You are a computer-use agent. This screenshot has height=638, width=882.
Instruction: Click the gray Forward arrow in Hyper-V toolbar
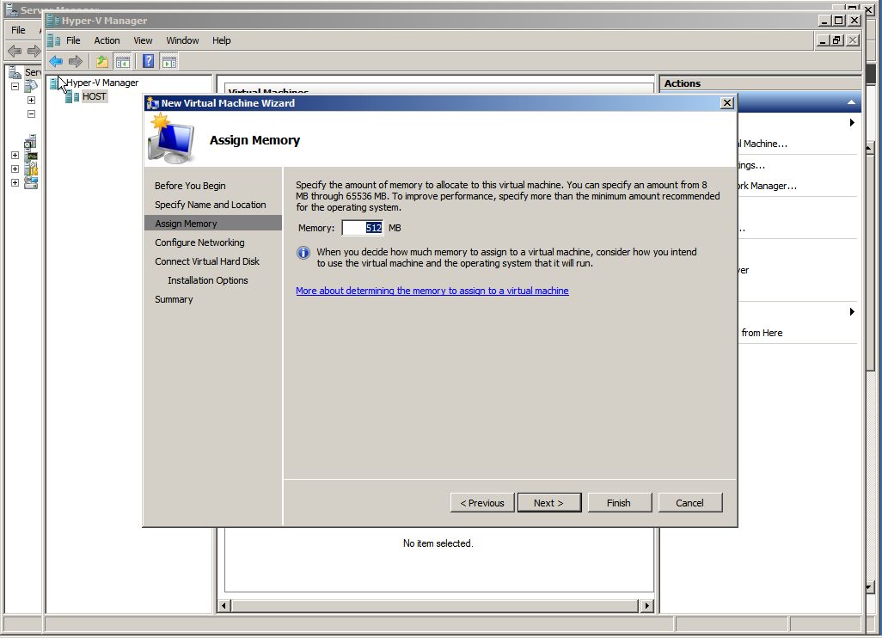[76, 61]
